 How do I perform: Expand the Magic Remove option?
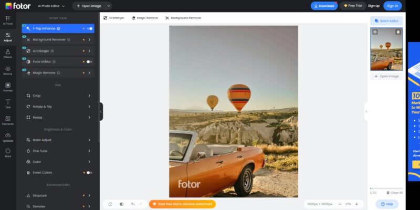pos(89,73)
